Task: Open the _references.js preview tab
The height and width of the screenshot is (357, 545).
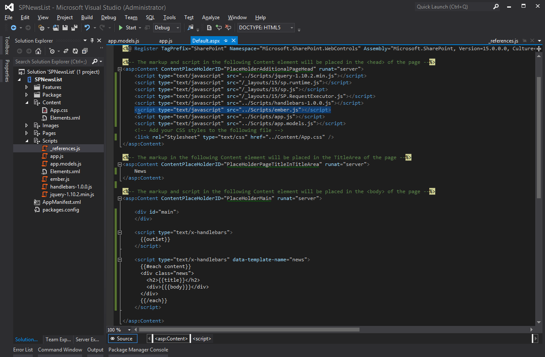Action: click(503, 41)
